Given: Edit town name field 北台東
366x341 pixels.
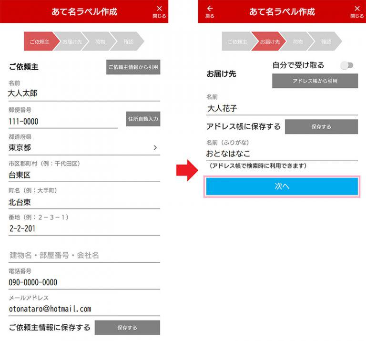Looking at the screenshot, I should (x=84, y=202).
